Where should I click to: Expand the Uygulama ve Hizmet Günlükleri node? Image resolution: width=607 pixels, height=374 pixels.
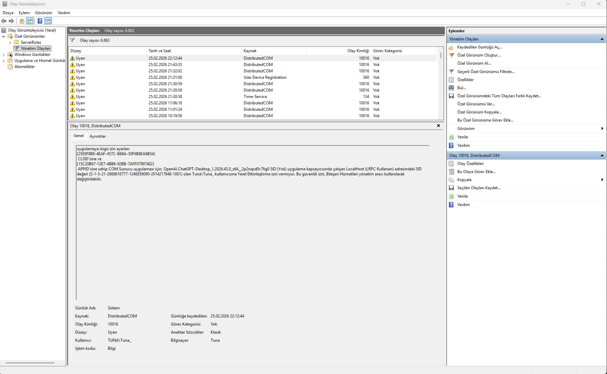click(4, 61)
